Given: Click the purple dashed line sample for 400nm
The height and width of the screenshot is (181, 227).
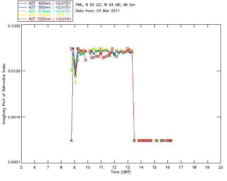Looking at the screenshot, I should [x=23, y=3].
